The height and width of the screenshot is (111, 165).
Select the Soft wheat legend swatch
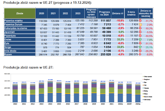pyautogui.click(x=143, y=100)
